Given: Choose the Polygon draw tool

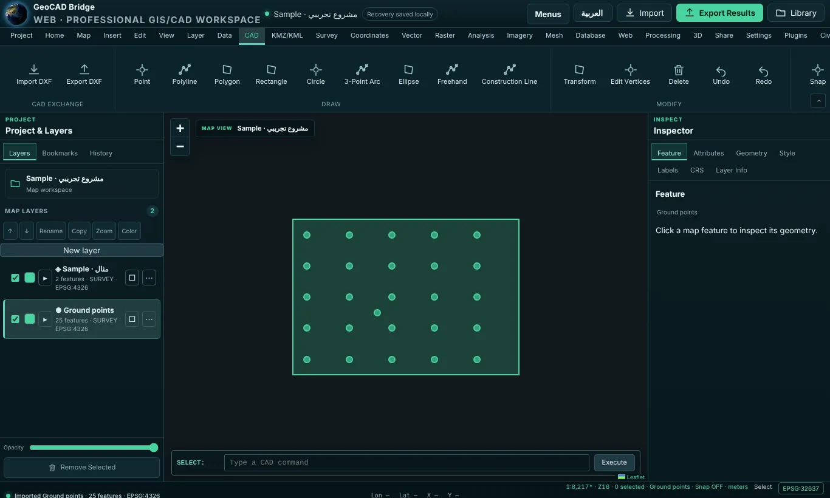Looking at the screenshot, I should [x=227, y=75].
